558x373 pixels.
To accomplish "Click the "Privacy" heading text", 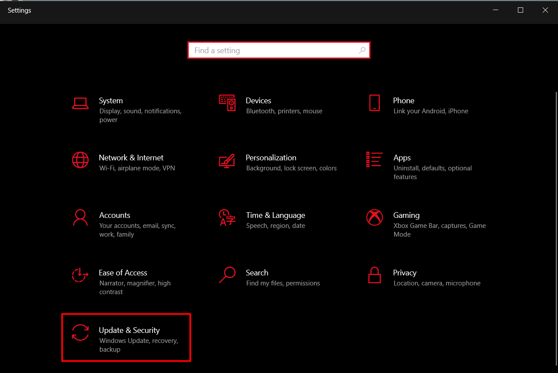I will pyautogui.click(x=405, y=273).
